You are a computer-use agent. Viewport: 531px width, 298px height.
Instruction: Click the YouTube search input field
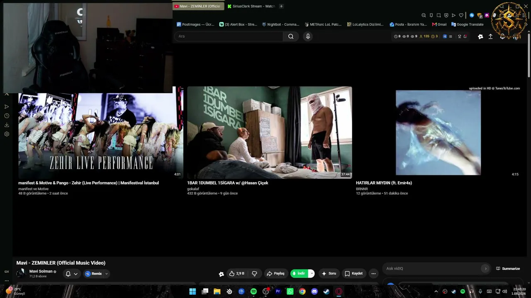(229, 36)
